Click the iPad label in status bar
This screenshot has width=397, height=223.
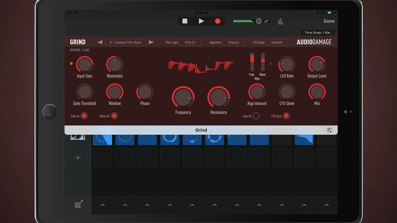69,13
